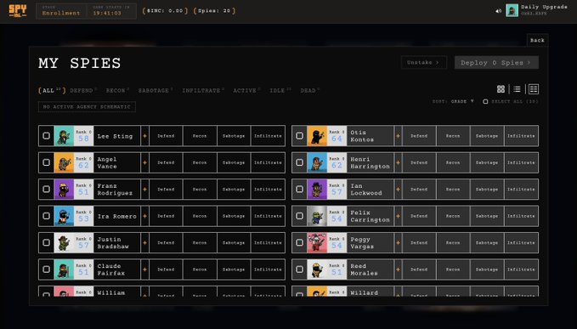Filter spies by SABOTAGE tab
577x329 pixels.
coord(156,90)
